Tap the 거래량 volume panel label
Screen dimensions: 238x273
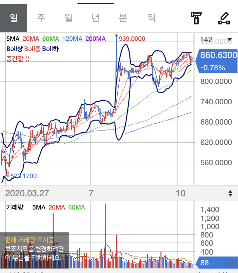[15, 207]
